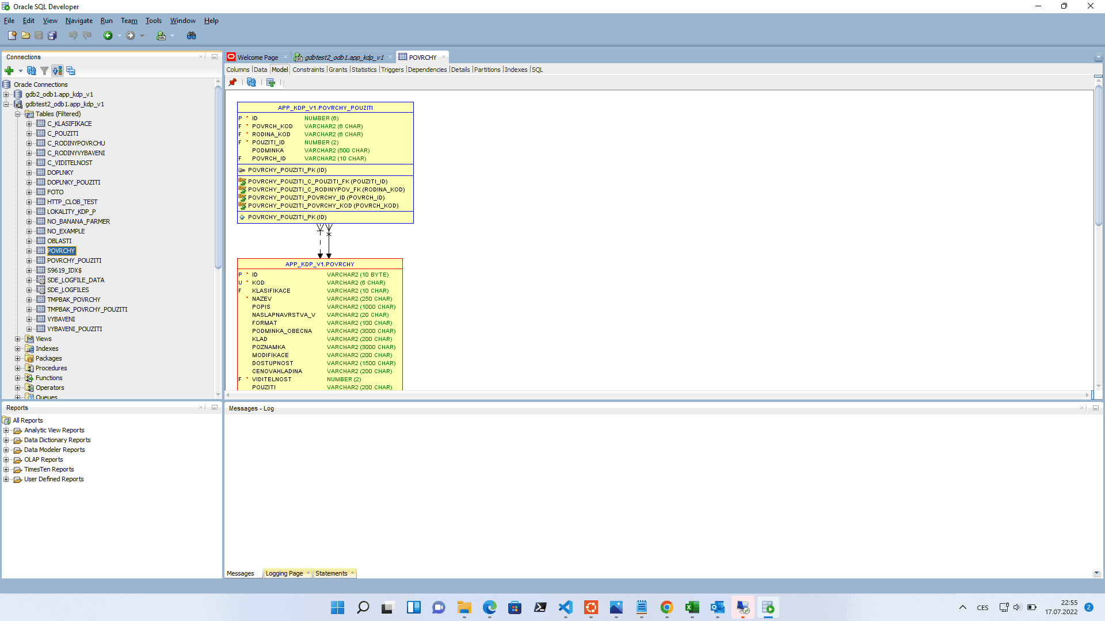The image size is (1105, 621).
Task: Click the Apply Filter funnel icon
Action: pos(44,71)
